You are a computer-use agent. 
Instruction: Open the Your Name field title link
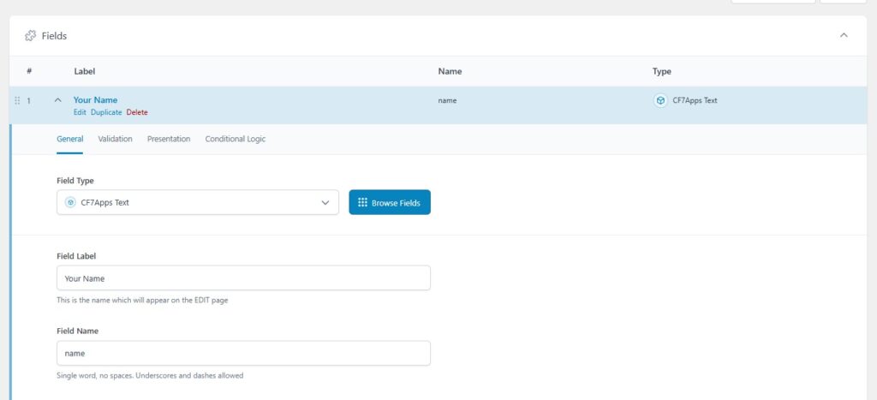(95, 99)
